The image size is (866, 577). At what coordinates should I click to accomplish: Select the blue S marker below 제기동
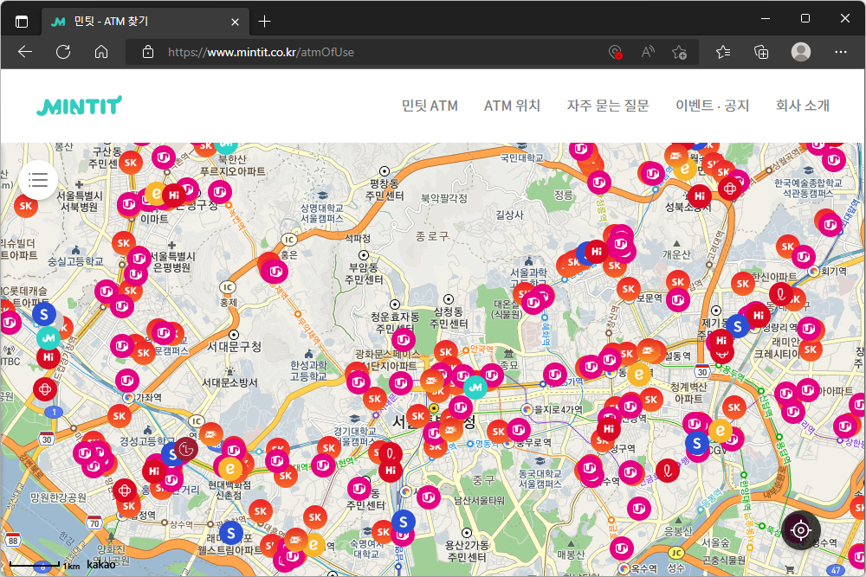(x=737, y=326)
